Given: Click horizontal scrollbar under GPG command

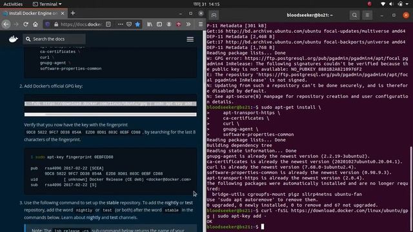Looking at the screenshot, I should (x=110, y=115).
